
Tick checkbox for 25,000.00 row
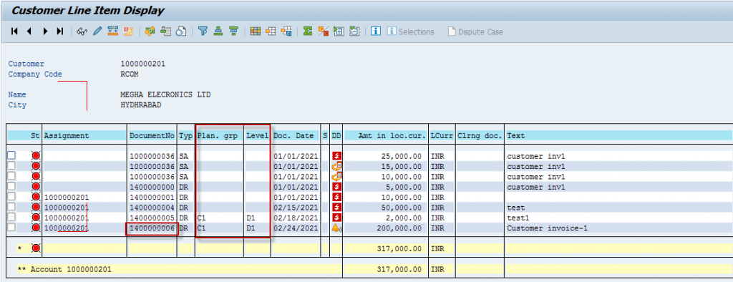click(11, 155)
